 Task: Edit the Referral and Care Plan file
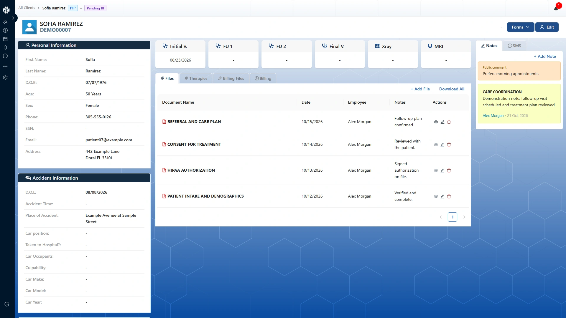[442, 122]
